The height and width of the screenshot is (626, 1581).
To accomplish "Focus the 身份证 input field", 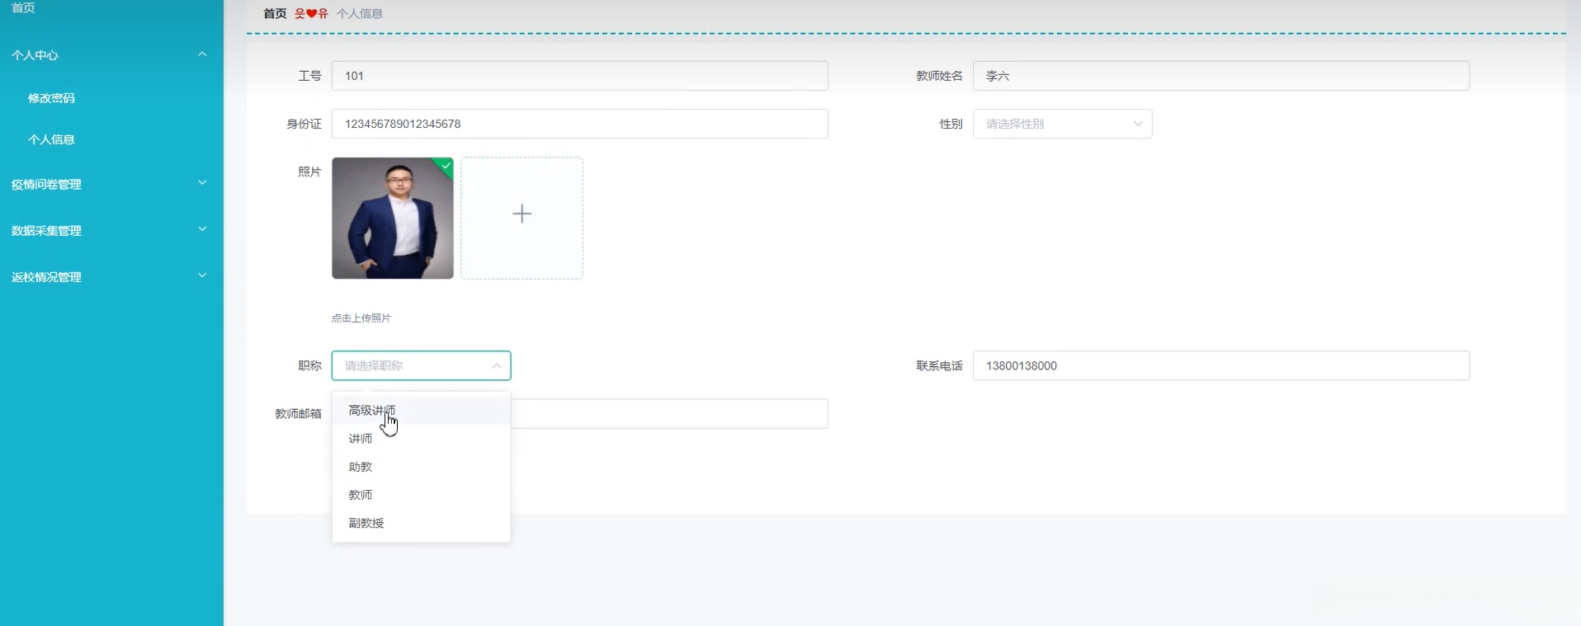I will [579, 124].
